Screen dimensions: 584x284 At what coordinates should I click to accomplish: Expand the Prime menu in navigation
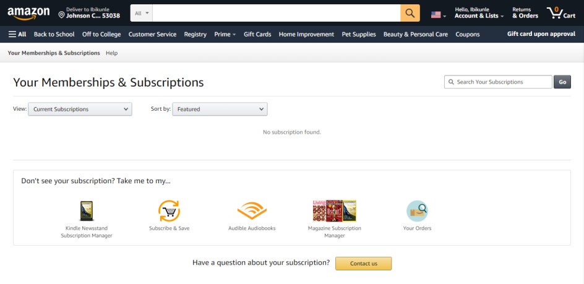tap(225, 34)
